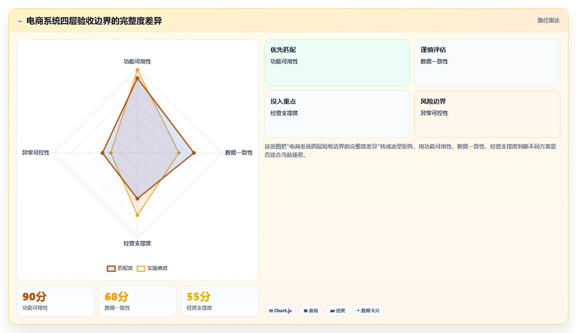Image resolution: width=577 pixels, height=333 pixels.
Task: Open the 优先匹配 card
Action: click(337, 63)
